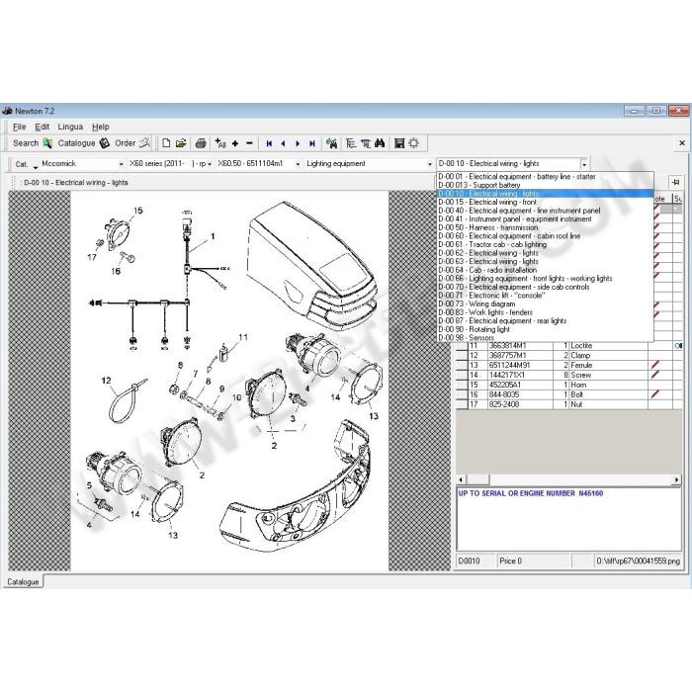Select D-00 41 Instrument panel entry
Screen dimensions: 692x692
click(545, 218)
